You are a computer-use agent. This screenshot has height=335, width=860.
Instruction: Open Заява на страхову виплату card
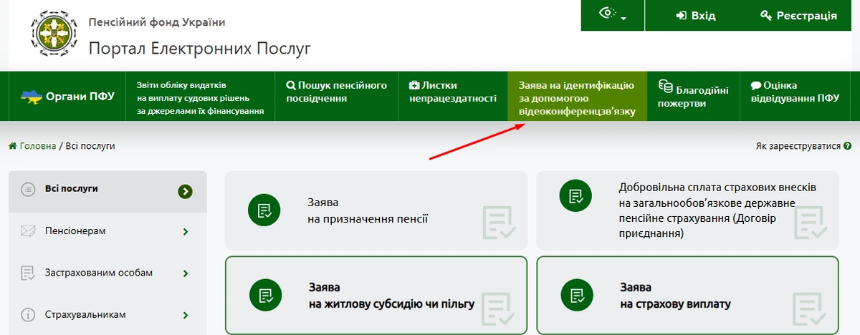click(x=687, y=295)
